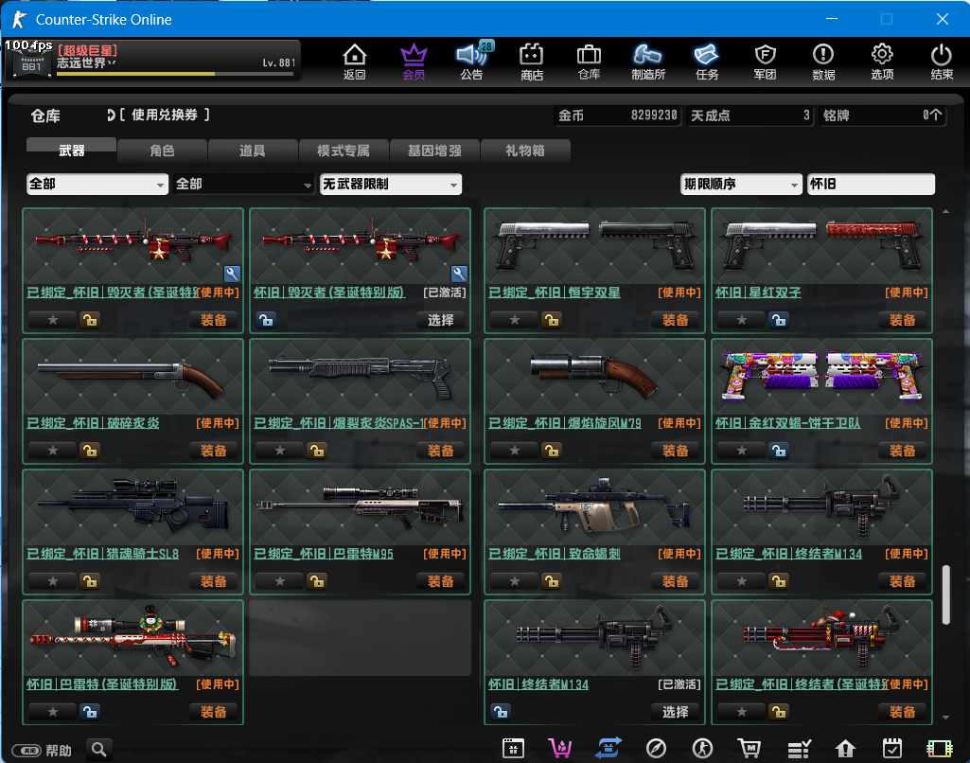Click the inventory scrollbar thumb
The height and width of the screenshot is (763, 970).
[945, 594]
